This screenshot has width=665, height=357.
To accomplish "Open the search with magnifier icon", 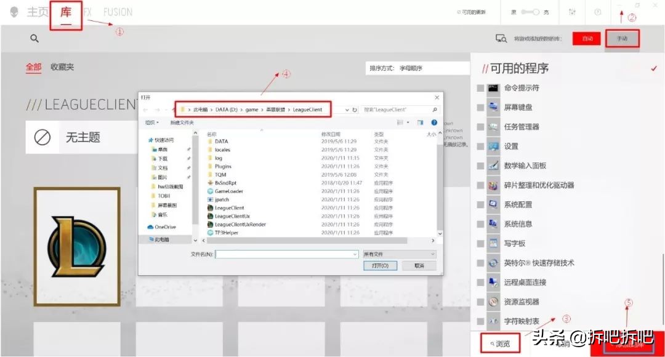I will pos(34,38).
